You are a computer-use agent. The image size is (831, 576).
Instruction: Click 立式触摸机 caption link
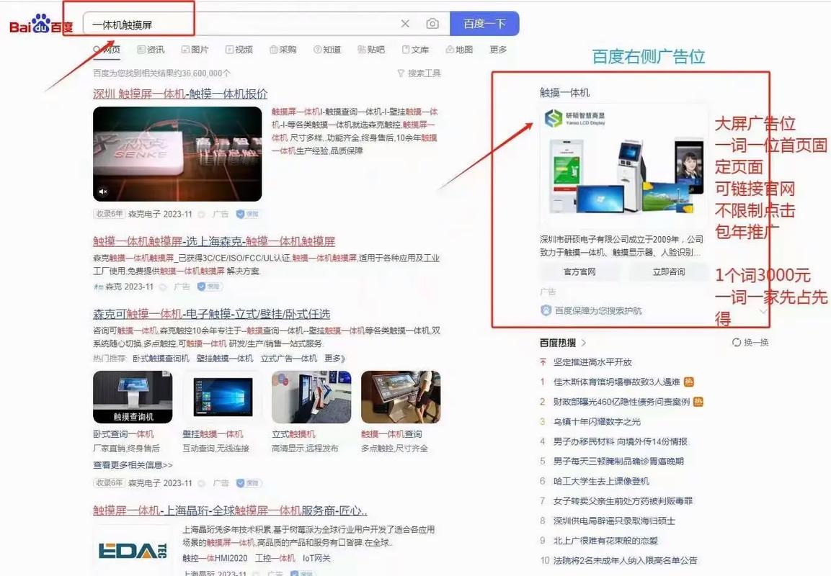tap(293, 434)
